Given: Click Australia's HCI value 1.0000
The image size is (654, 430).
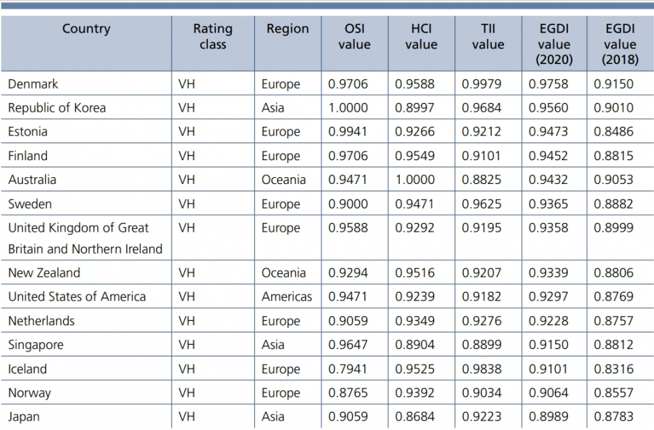Looking at the screenshot, I should point(415,180).
